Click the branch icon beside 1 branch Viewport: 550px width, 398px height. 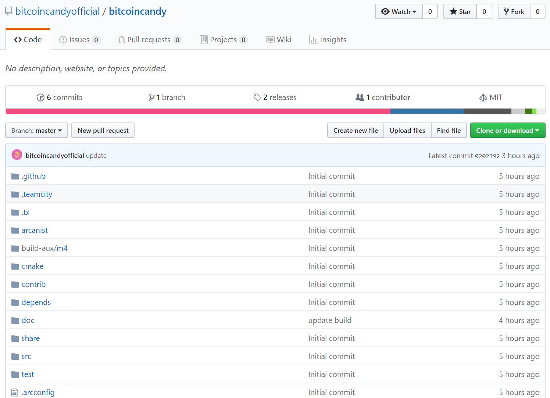point(151,97)
